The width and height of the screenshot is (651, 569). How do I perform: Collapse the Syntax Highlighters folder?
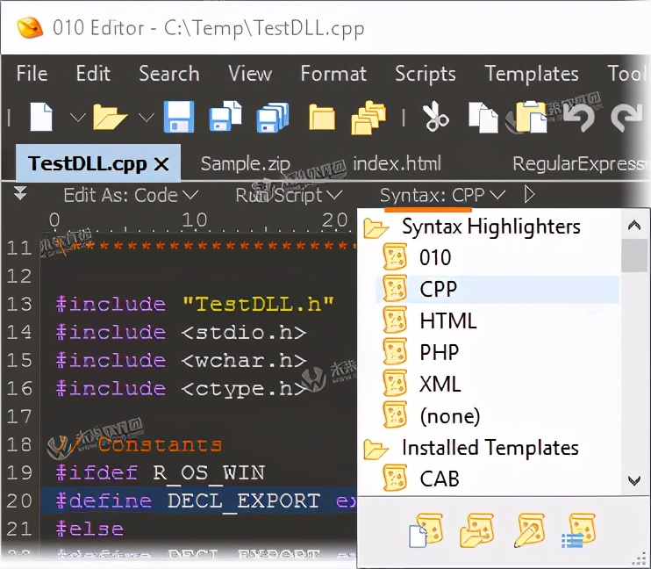pyautogui.click(x=491, y=227)
